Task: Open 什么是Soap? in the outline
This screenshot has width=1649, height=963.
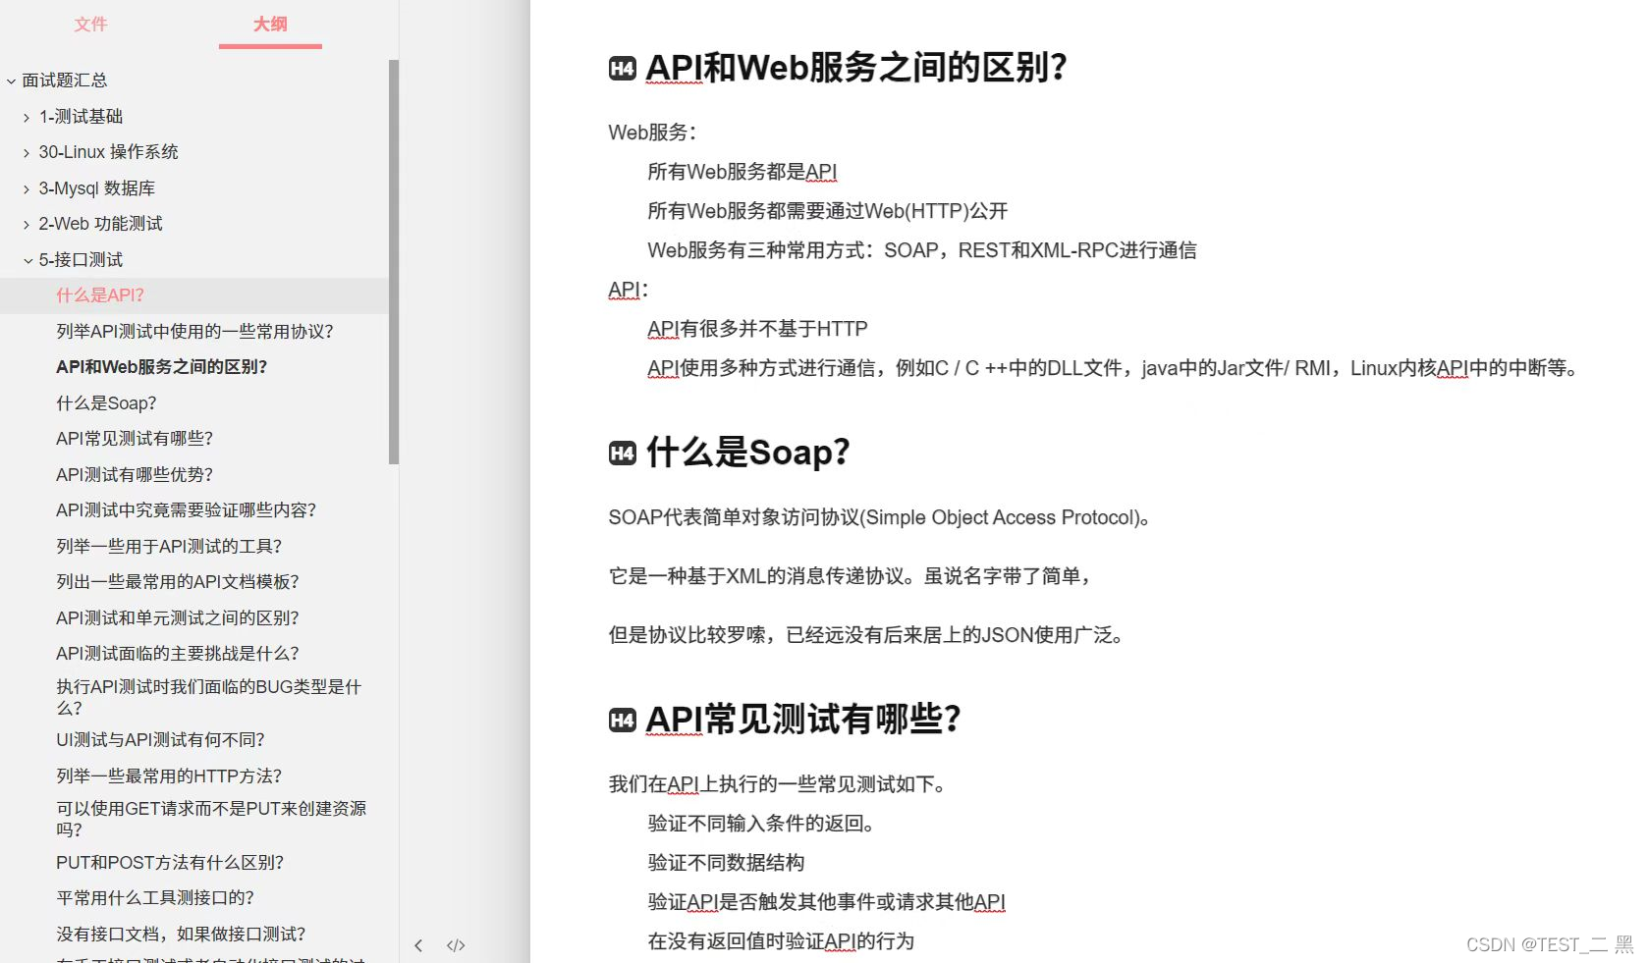Action: [x=106, y=403]
